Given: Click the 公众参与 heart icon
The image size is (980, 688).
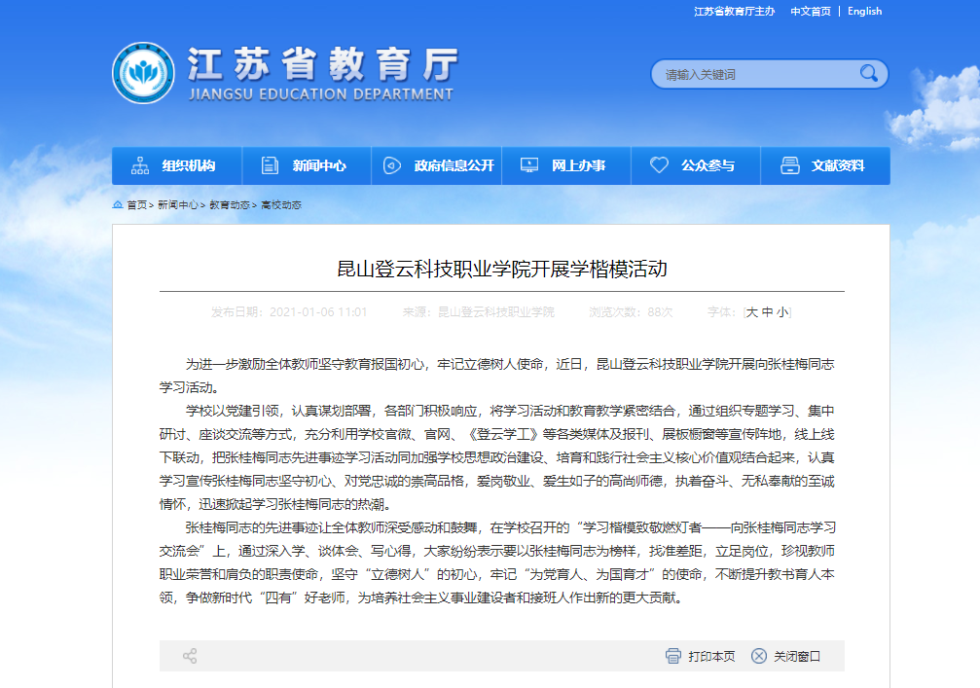Looking at the screenshot, I should point(659,165).
